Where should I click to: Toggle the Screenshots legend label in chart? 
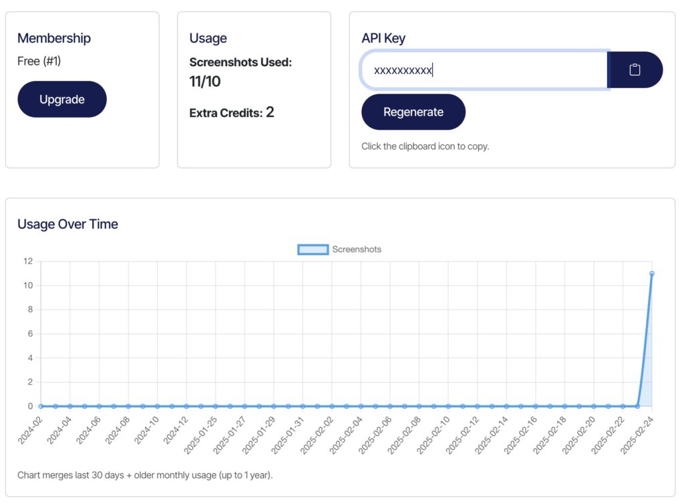357,249
